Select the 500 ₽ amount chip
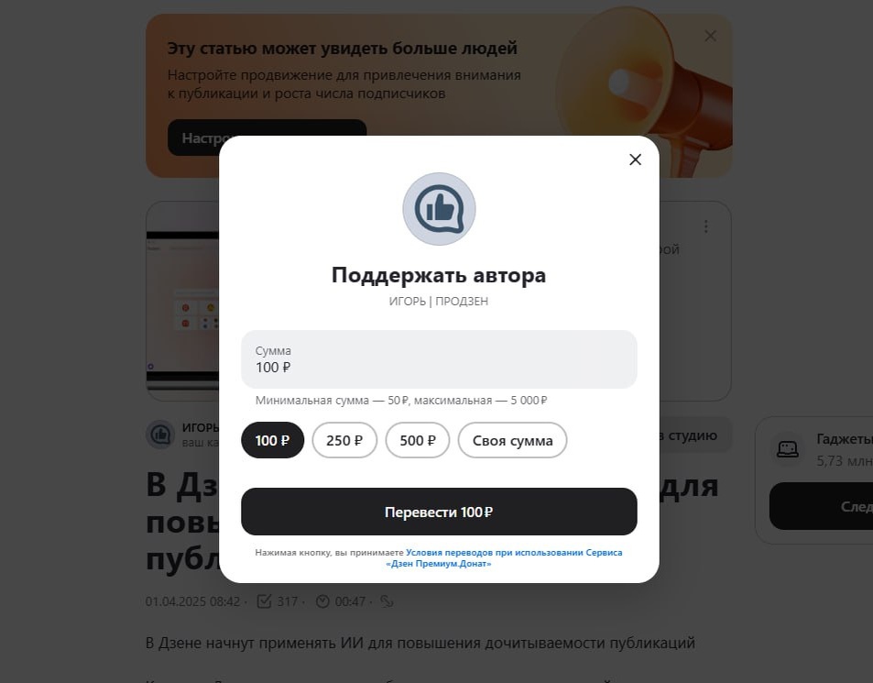The image size is (873, 683). click(x=418, y=440)
